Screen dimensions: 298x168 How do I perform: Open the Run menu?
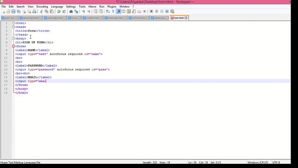pyautogui.click(x=102, y=7)
